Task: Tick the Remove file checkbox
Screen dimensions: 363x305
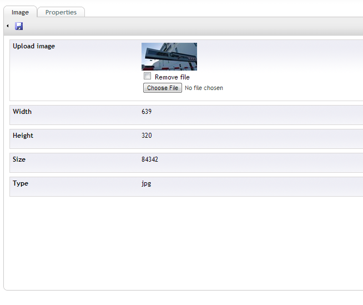Action: pyautogui.click(x=147, y=76)
